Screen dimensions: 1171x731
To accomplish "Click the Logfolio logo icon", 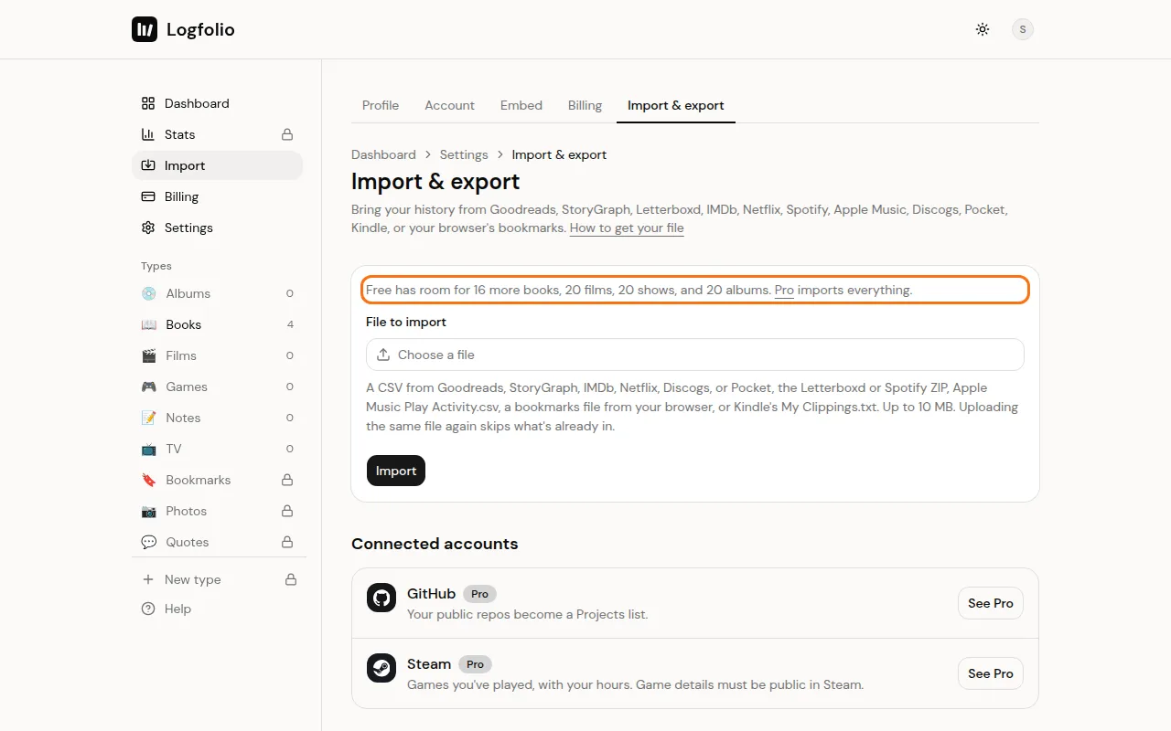I will [145, 29].
